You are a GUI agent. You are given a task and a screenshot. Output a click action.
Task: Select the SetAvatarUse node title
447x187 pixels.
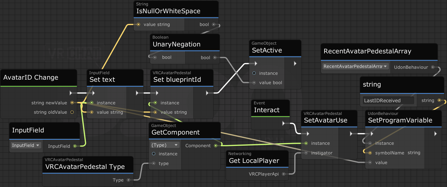325,120
